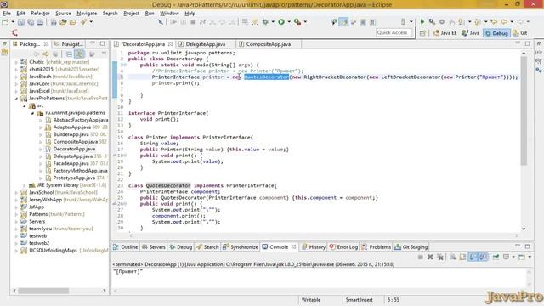The height and width of the screenshot is (306, 544).
Task: Click the Back navigation arrow in Package Explorer
Action: [36, 54]
